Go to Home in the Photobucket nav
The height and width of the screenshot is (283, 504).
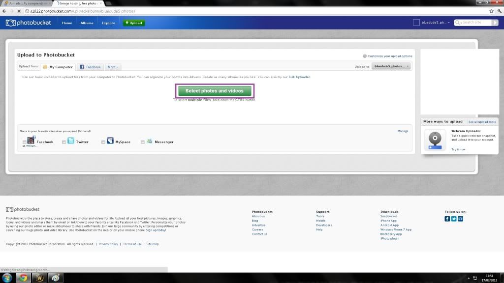click(67, 23)
